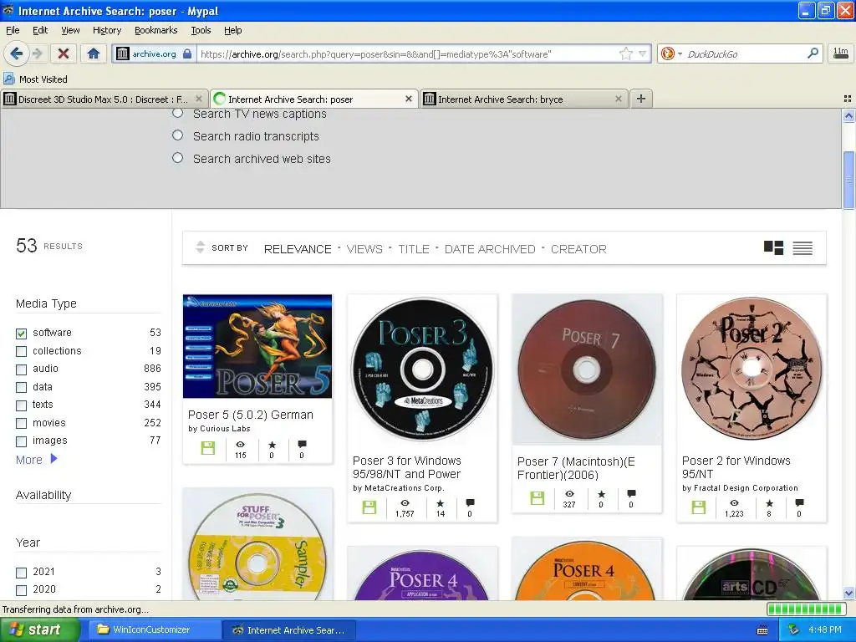The image size is (856, 642).
Task: Check the collections media type checkbox
Action: [x=21, y=351]
